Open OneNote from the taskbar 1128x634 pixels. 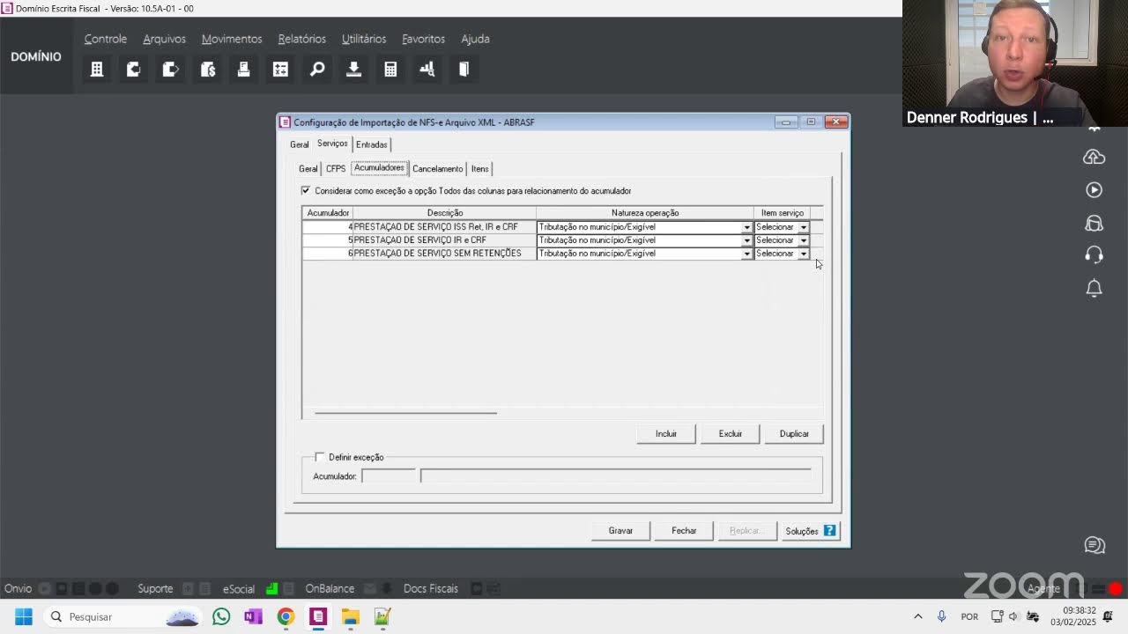coord(253,616)
